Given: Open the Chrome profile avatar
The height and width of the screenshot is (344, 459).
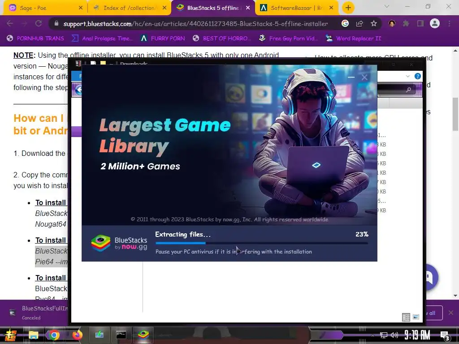Looking at the screenshot, I should pyautogui.click(x=435, y=23).
